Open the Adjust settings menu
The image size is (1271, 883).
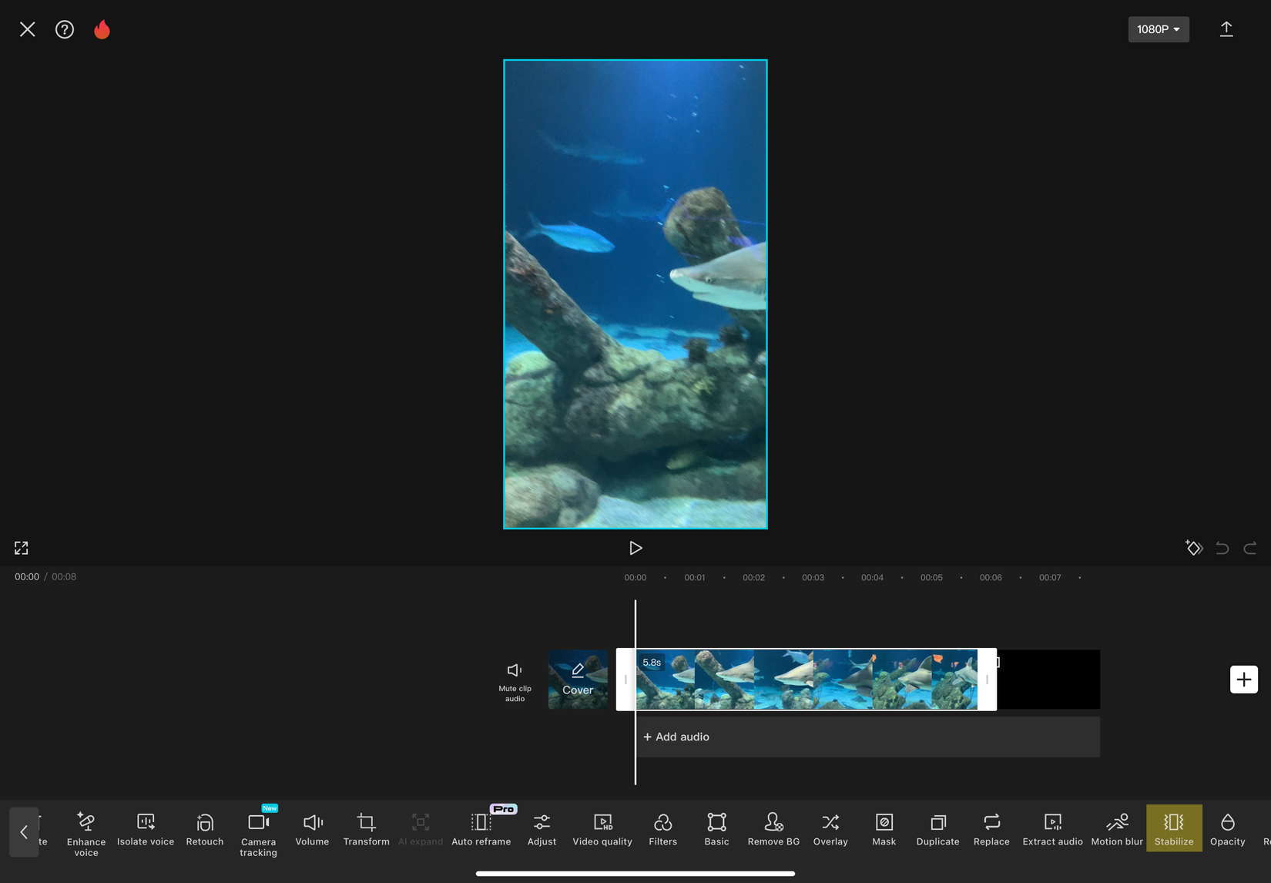pos(542,828)
